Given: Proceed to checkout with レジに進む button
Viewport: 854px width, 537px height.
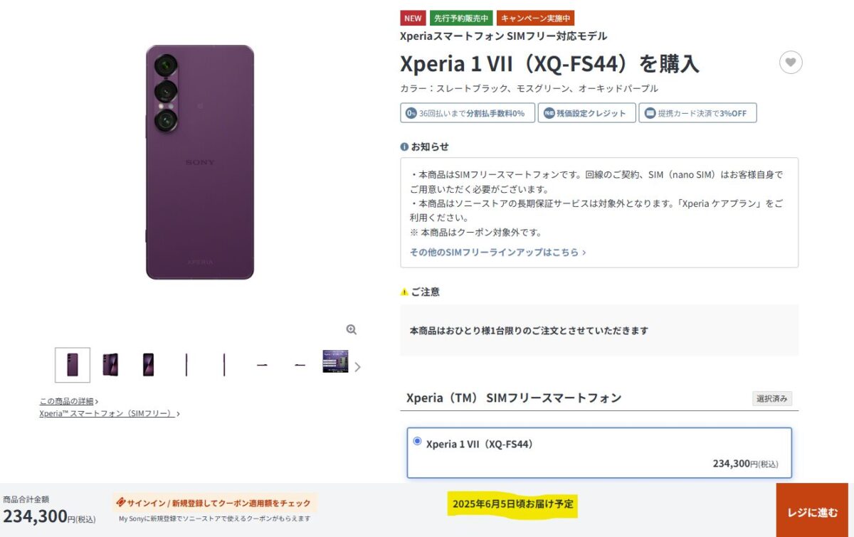Looking at the screenshot, I should [x=812, y=510].
